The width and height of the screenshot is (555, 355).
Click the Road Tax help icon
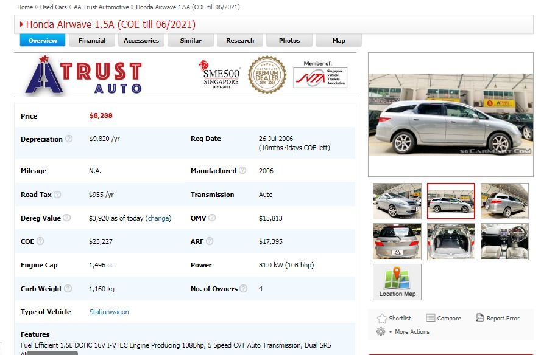pos(57,195)
